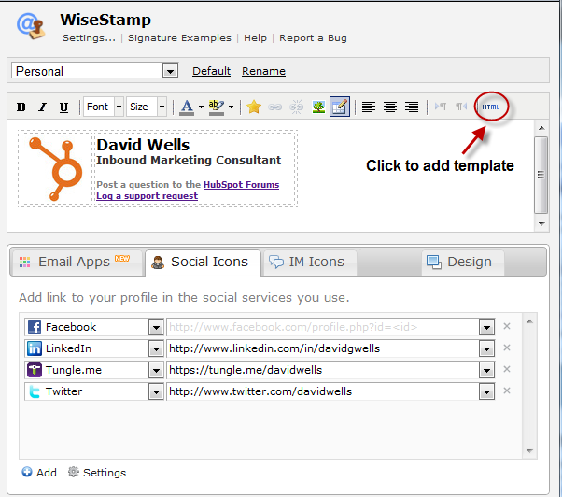Click Default signature link
562x497 pixels.
coord(212,71)
